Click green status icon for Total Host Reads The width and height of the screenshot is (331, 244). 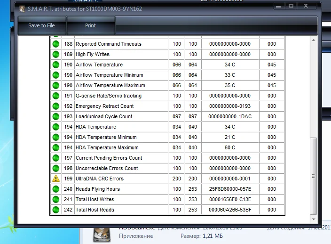(56, 210)
